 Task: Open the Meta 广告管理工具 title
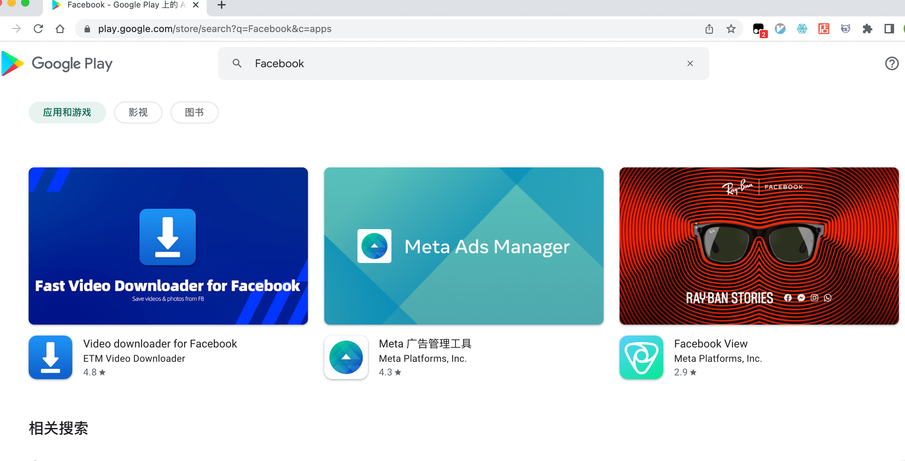[x=425, y=344]
